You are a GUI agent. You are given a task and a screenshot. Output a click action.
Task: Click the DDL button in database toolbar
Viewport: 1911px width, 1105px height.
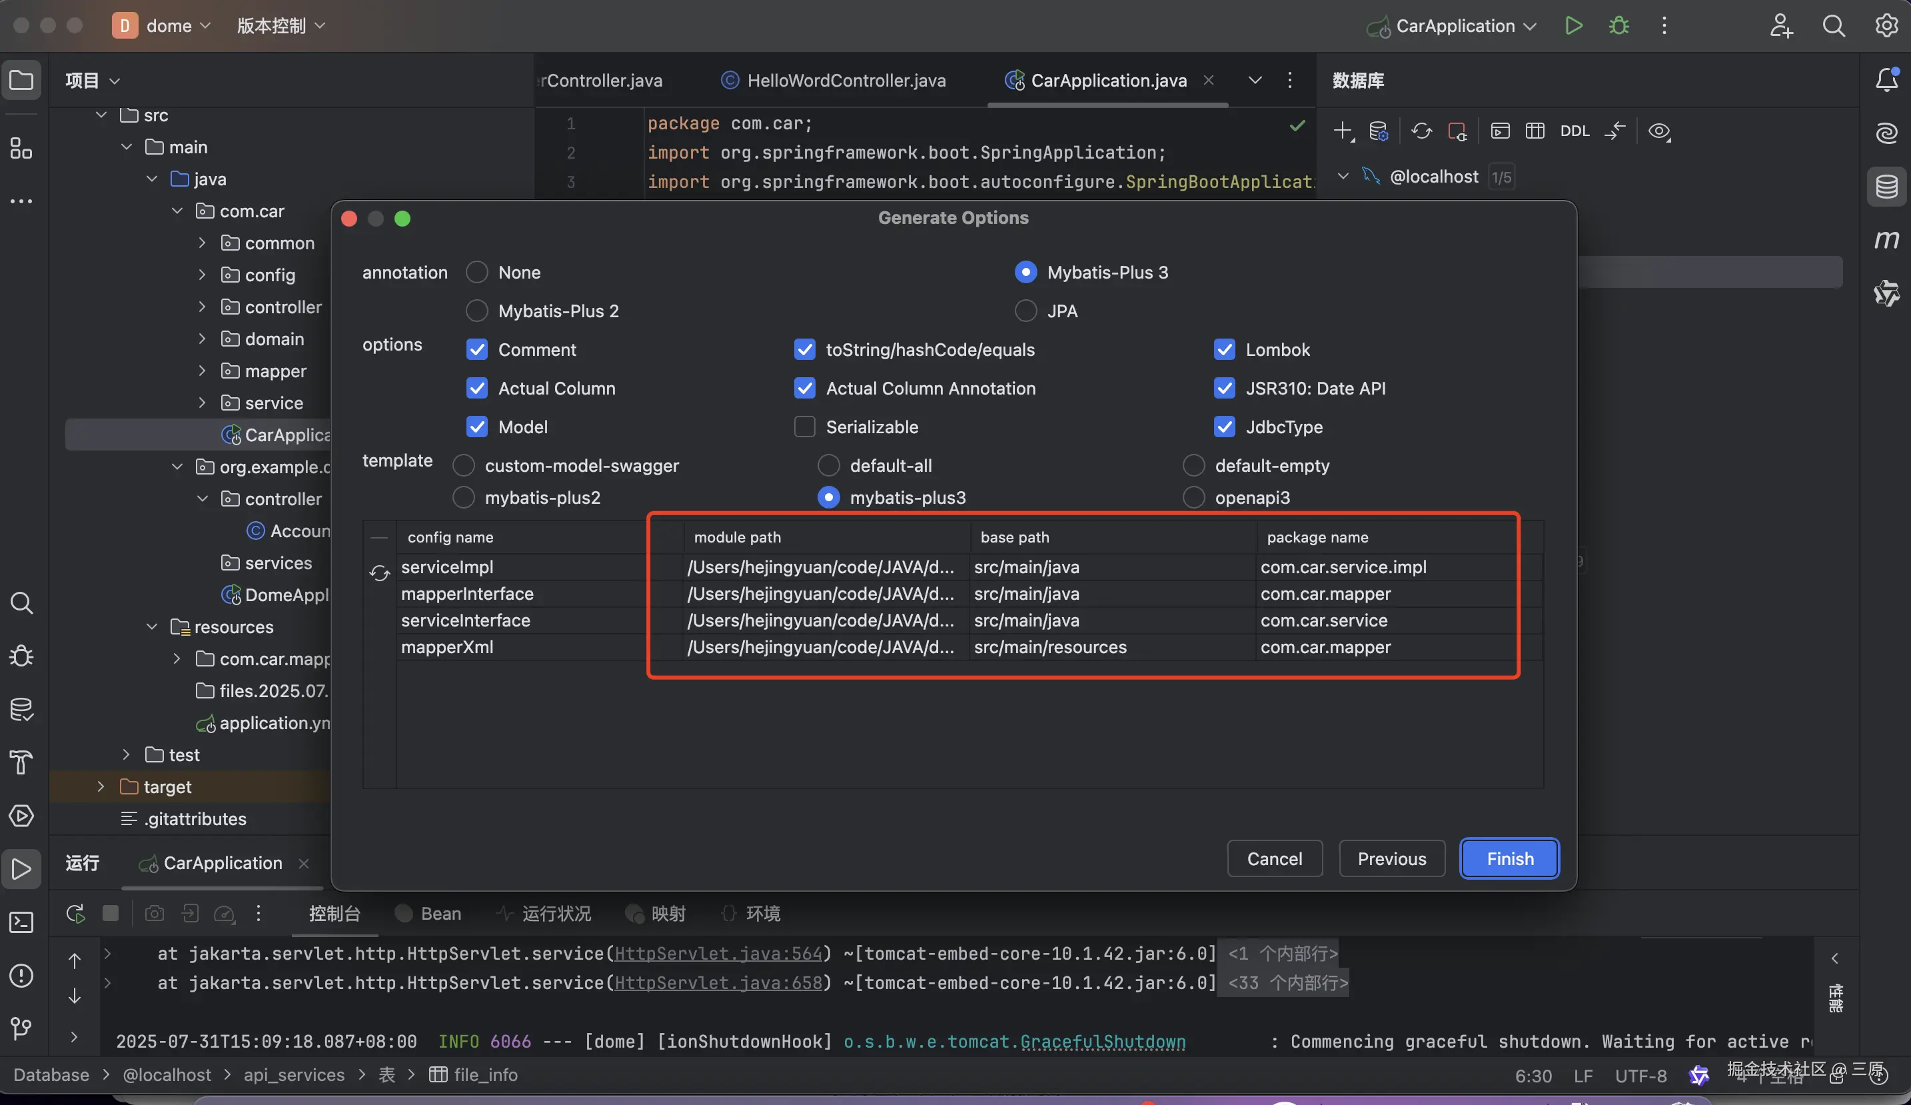1575,131
